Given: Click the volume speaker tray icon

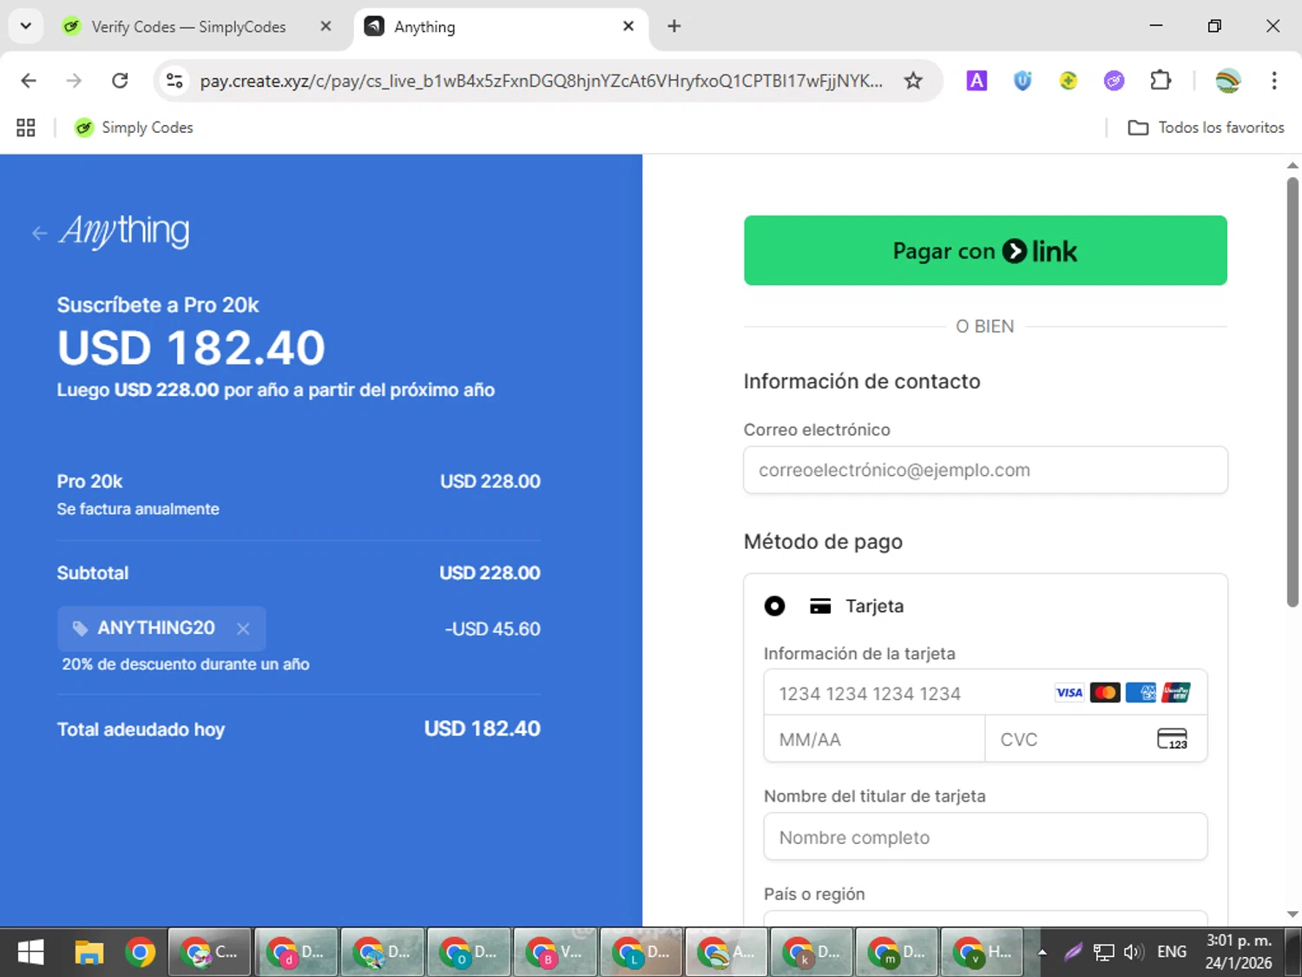Looking at the screenshot, I should (1134, 953).
